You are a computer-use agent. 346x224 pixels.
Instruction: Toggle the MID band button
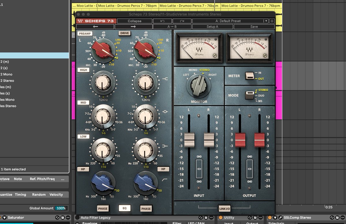pyautogui.click(x=83, y=102)
